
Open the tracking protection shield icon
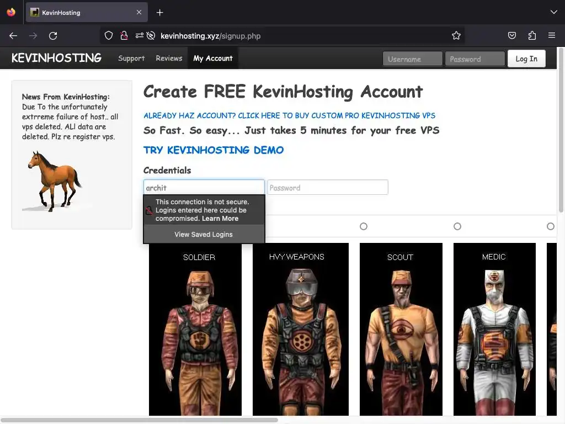pos(109,35)
